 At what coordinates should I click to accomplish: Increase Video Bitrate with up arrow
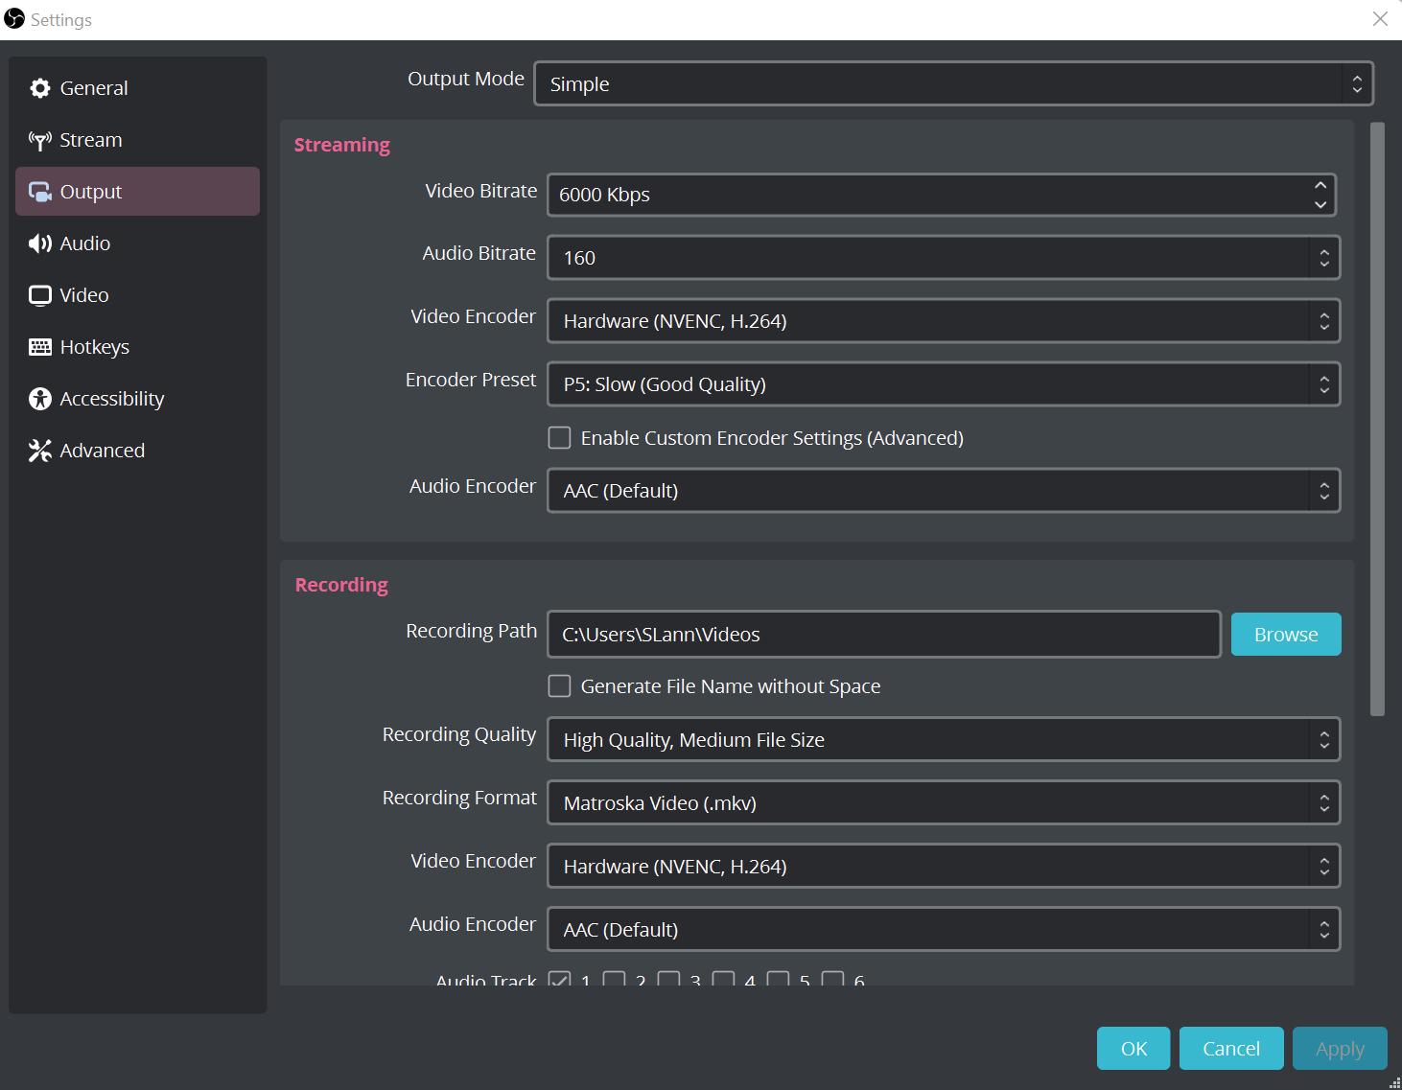(1320, 185)
